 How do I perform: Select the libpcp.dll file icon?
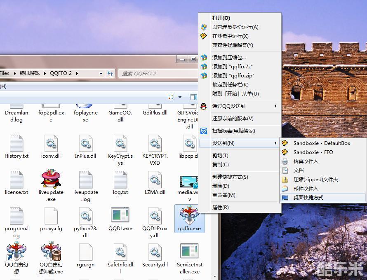(190, 143)
